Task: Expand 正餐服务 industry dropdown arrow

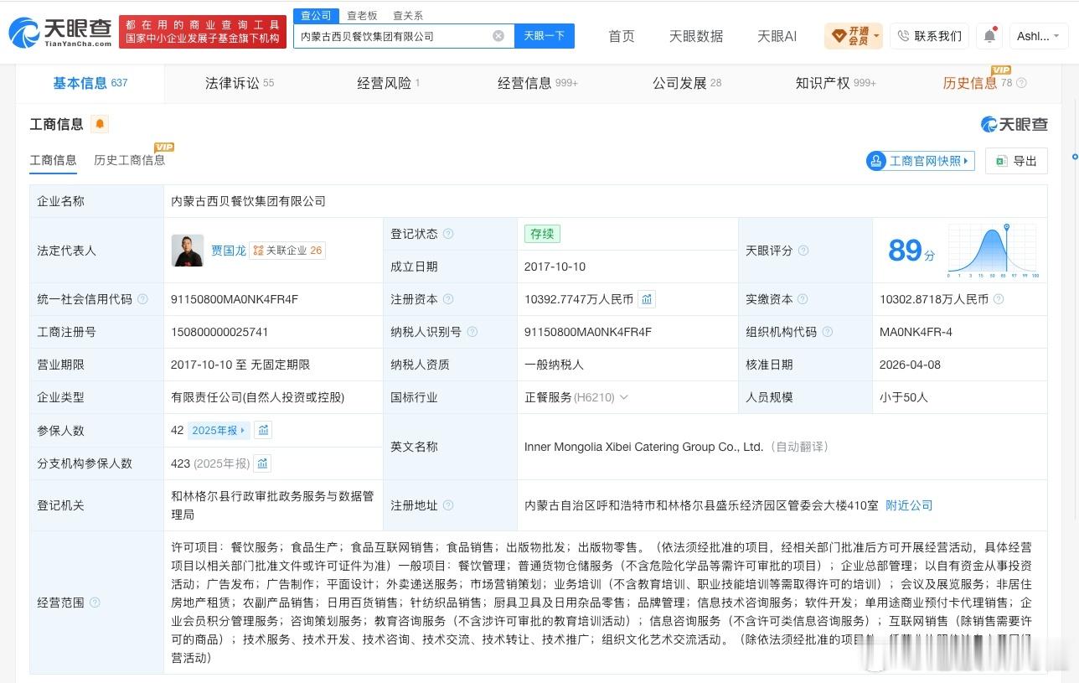Action: tap(622, 397)
